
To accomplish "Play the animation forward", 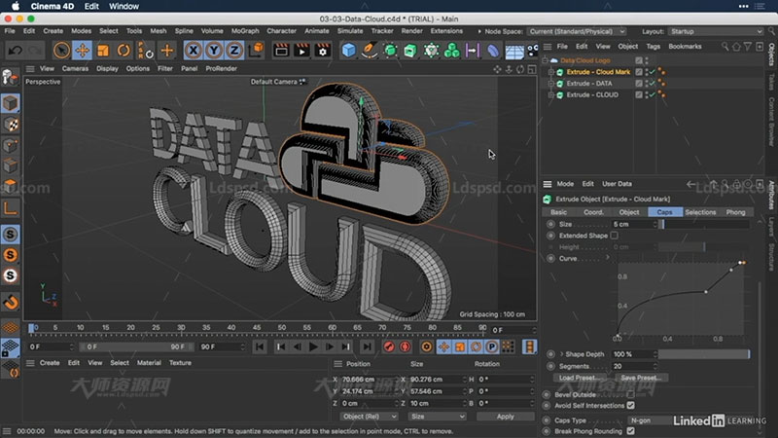I will [313, 347].
